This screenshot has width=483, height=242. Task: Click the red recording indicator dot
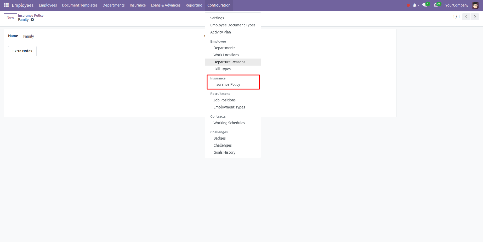(x=408, y=5)
